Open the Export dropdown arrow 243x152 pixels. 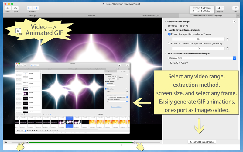point(223,8)
